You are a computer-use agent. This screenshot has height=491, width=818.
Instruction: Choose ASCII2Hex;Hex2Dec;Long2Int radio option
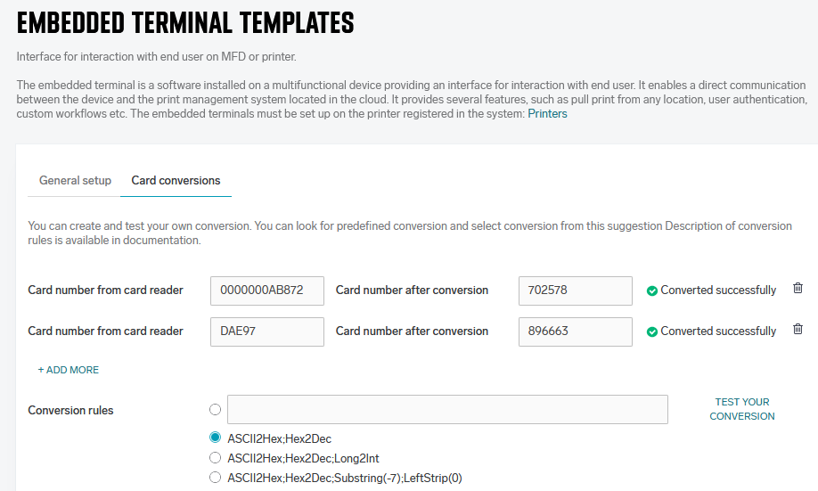click(x=215, y=458)
